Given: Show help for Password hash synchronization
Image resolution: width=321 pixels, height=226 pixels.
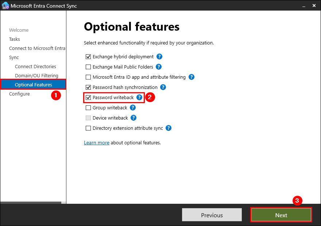Looking at the screenshot, I should click(x=163, y=87).
